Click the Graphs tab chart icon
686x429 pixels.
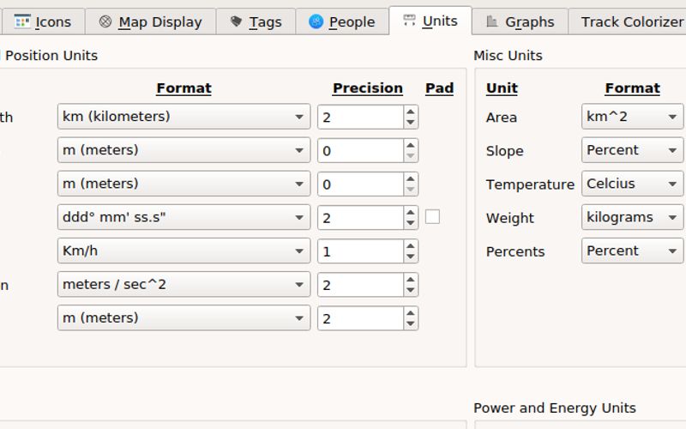(492, 21)
